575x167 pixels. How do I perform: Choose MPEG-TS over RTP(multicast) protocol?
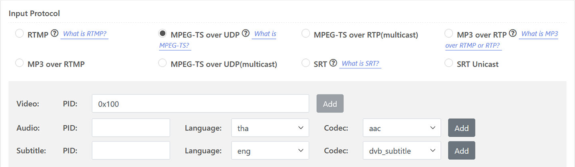[x=305, y=34]
